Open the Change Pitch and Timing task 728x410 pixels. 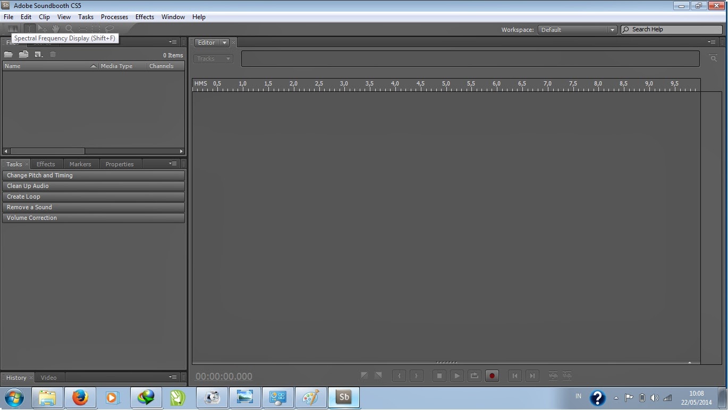[x=94, y=175]
